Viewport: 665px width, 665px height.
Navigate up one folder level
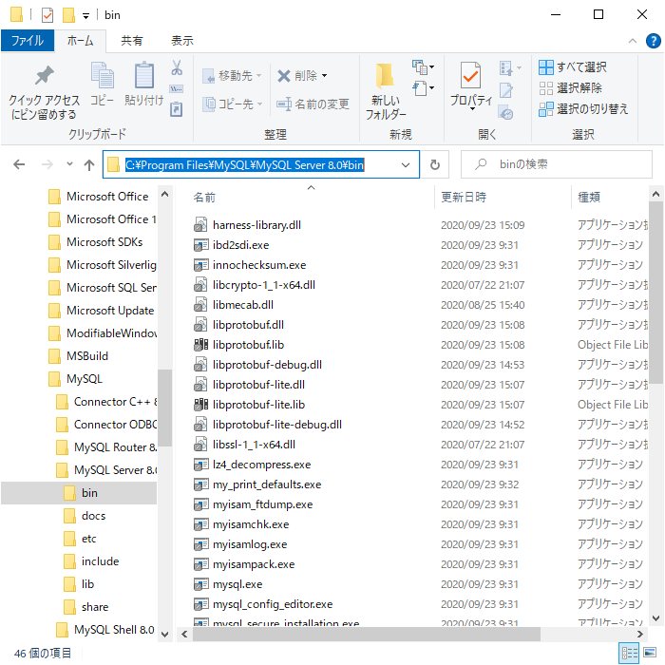tap(89, 165)
